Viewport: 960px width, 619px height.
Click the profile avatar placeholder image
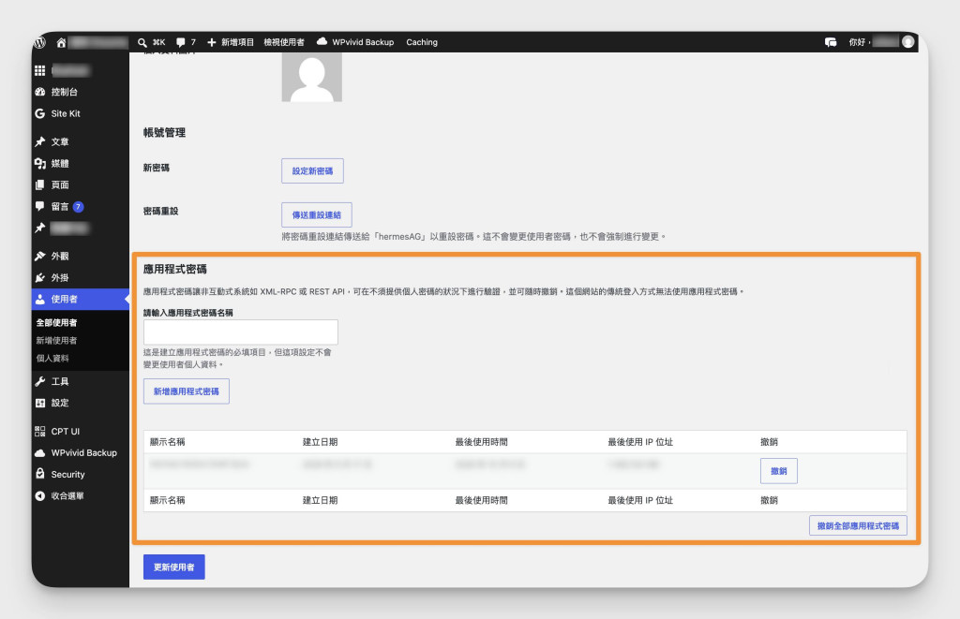[x=311, y=77]
